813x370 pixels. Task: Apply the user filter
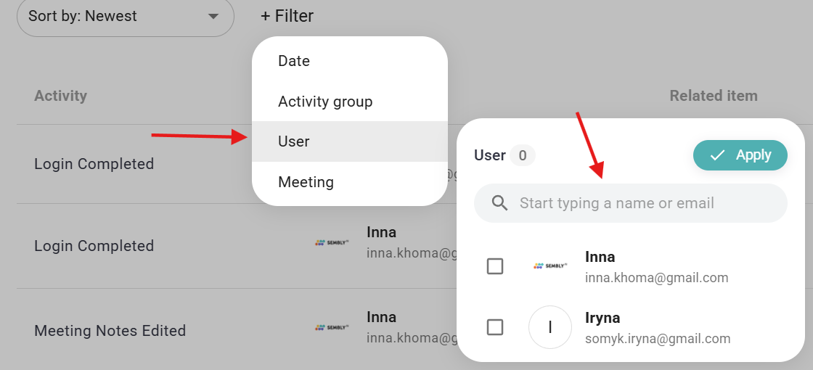pyautogui.click(x=740, y=155)
